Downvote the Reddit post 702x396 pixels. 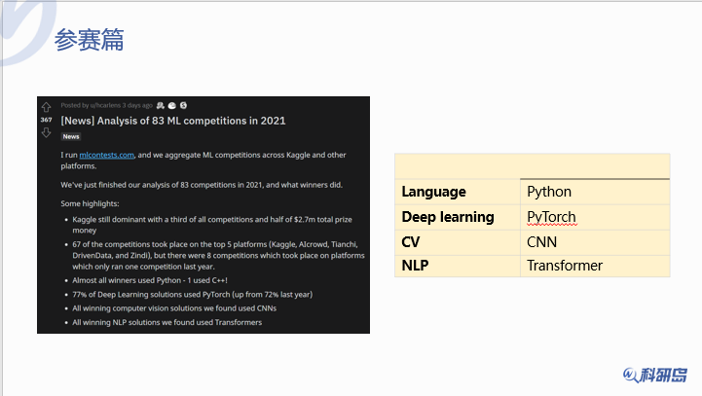point(46,132)
